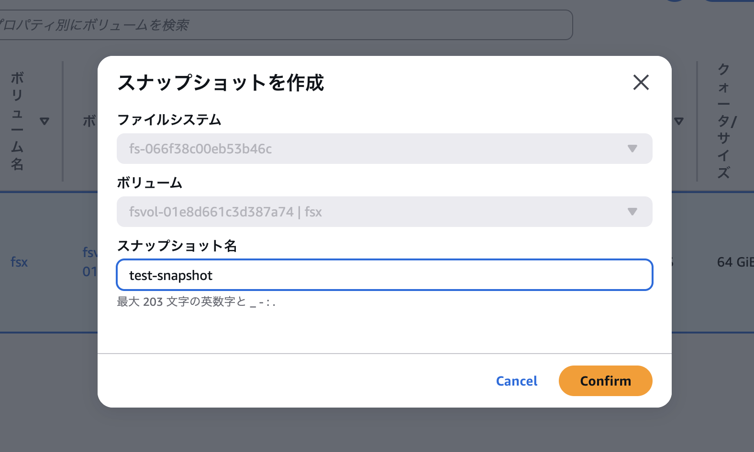The width and height of the screenshot is (754, 452).
Task: Expand the file system dropdown arrow
Action: (632, 149)
